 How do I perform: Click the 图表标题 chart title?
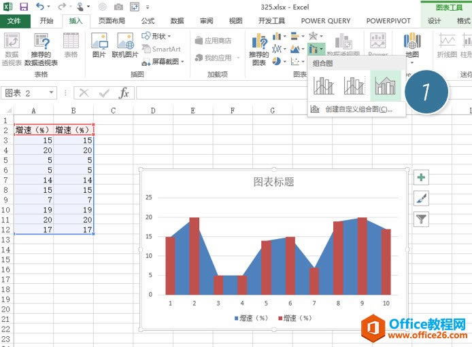273,181
